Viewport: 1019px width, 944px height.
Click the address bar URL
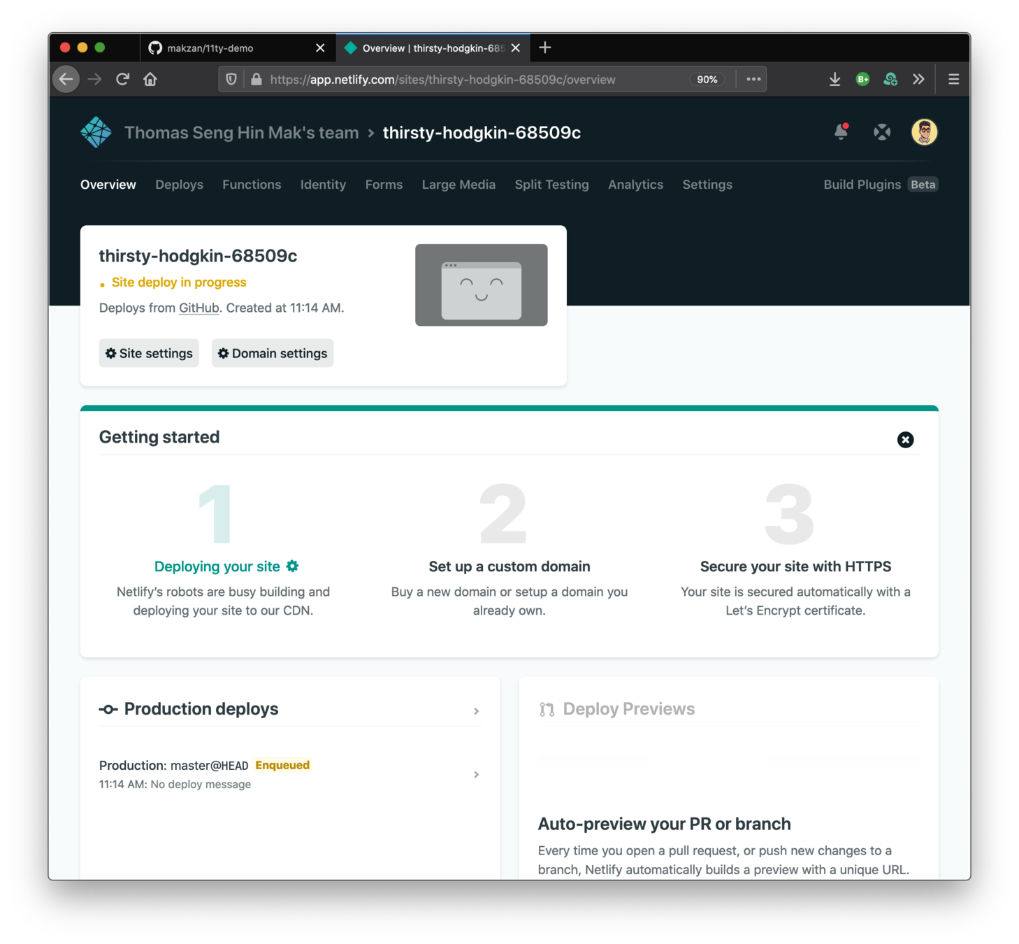coord(443,79)
